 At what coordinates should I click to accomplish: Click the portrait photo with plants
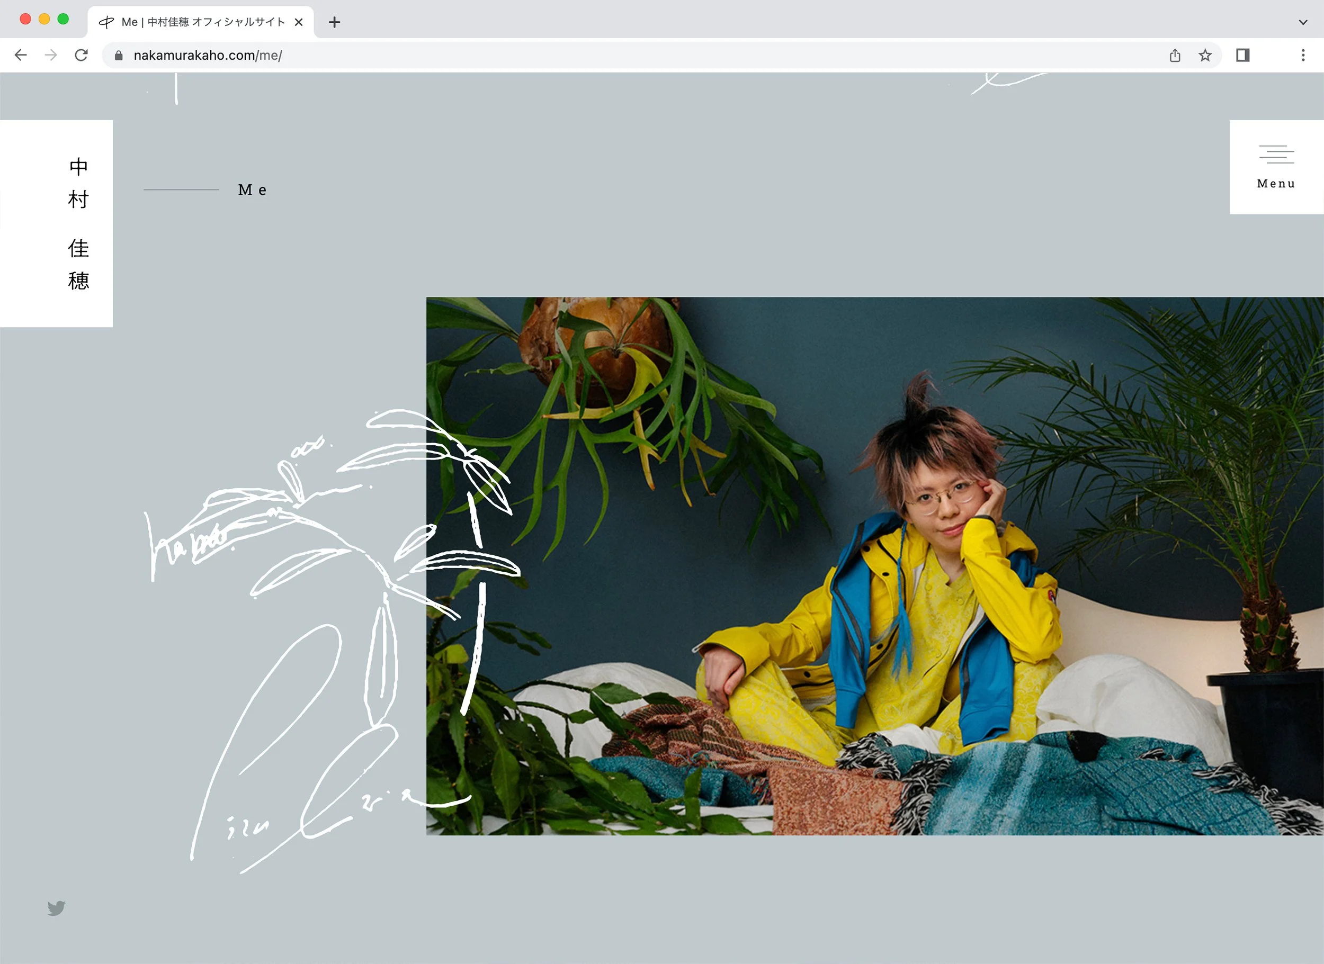(x=875, y=566)
